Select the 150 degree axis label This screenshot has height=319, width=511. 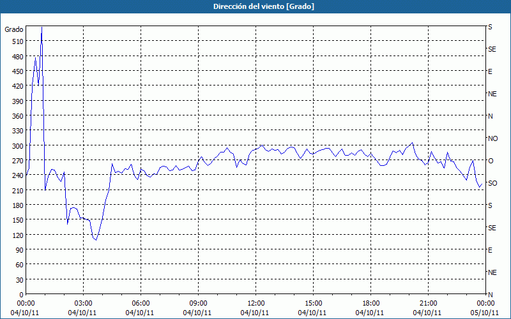[18, 220]
